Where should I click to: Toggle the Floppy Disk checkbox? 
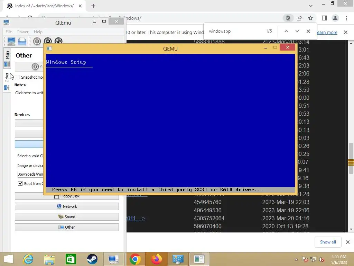57,196
